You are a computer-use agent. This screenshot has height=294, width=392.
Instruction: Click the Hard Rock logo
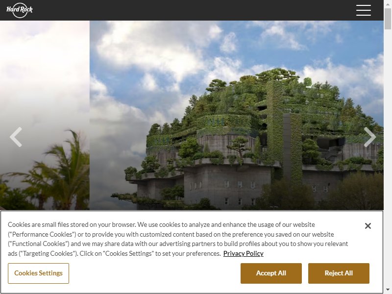[20, 10]
